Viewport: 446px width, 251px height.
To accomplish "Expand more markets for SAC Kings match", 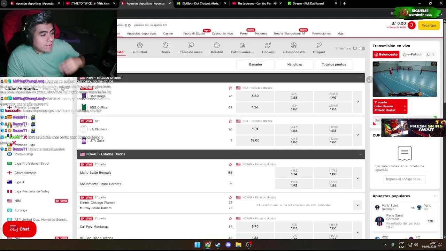I will click(x=357, y=102).
